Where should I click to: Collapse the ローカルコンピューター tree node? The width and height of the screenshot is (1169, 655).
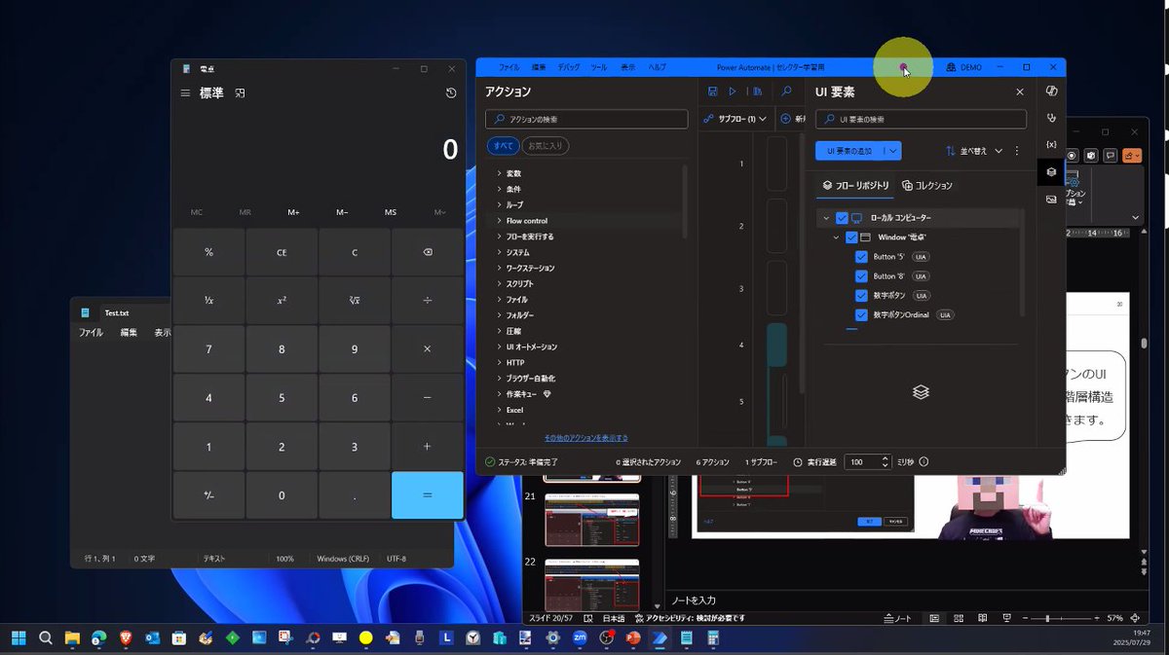click(826, 217)
